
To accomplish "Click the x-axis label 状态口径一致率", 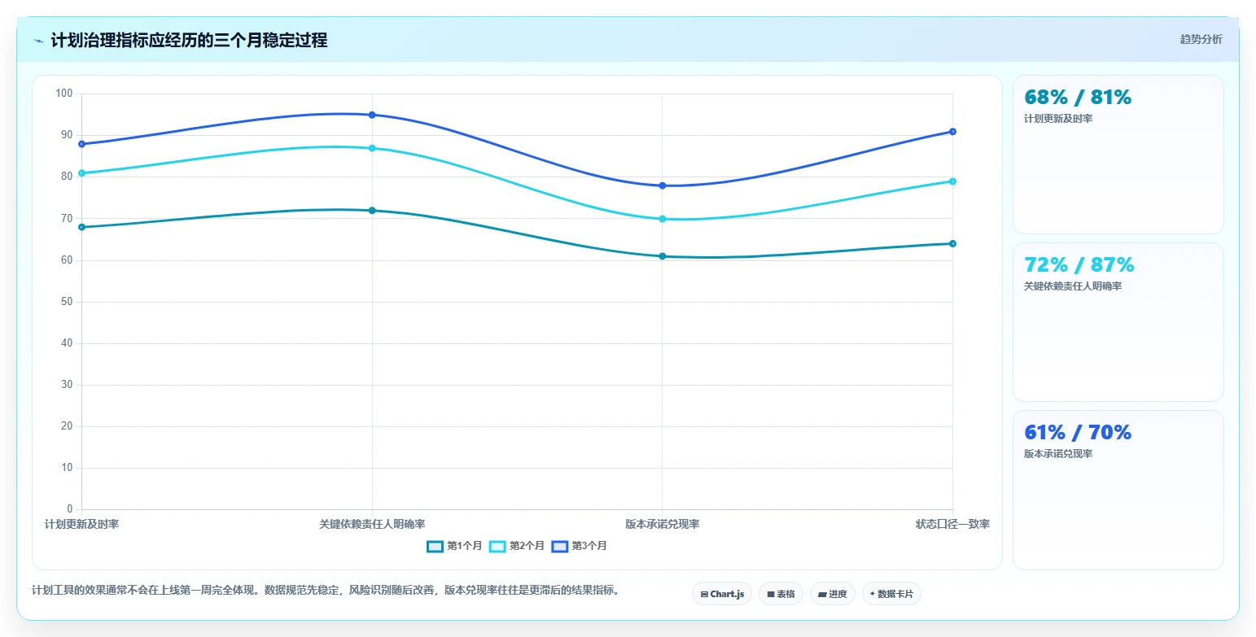I will pyautogui.click(x=952, y=524).
